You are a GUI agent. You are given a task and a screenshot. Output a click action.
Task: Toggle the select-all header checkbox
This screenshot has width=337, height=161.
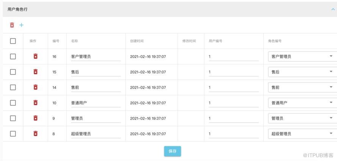(13, 41)
